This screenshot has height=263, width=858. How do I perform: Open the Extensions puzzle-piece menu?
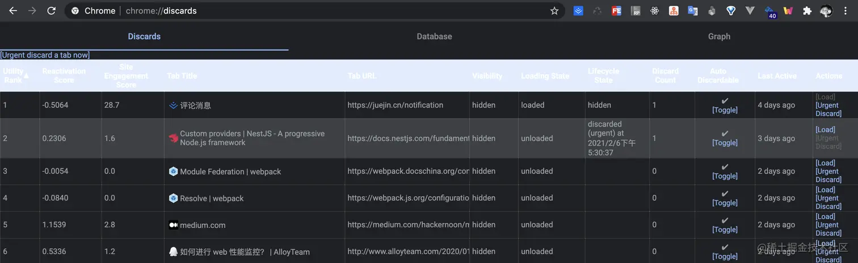tap(807, 11)
